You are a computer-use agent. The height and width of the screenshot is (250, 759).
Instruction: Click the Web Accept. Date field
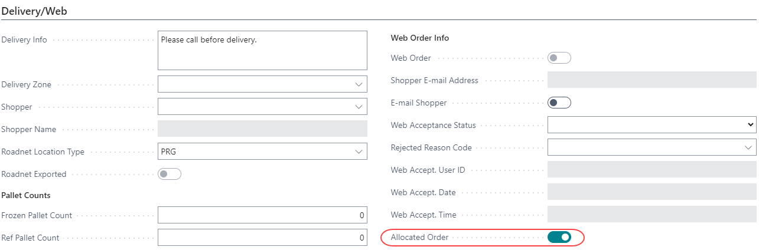tap(651, 192)
